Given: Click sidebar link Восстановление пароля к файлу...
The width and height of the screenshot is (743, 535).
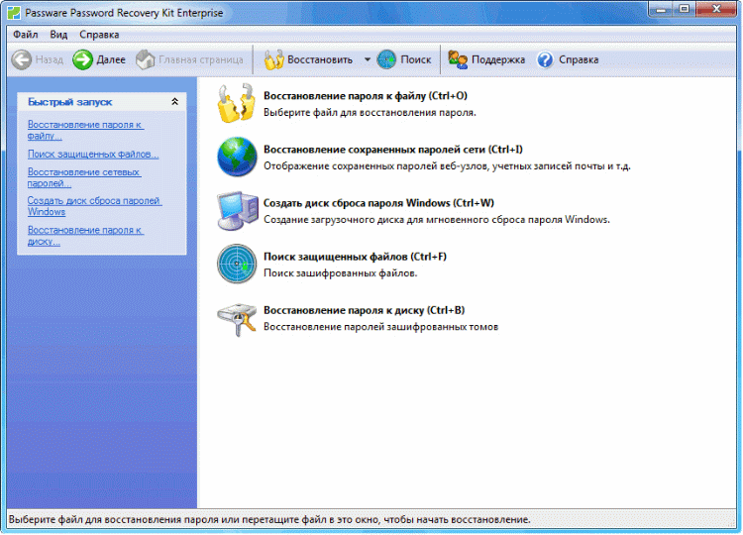Looking at the screenshot, I should pos(85,130).
